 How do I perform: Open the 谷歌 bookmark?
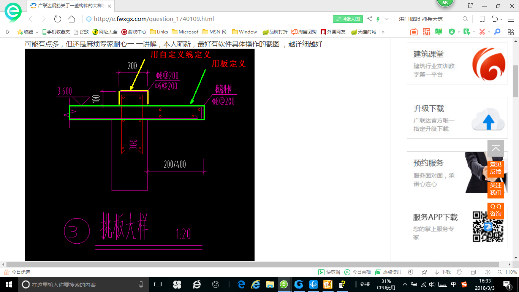click(x=81, y=32)
